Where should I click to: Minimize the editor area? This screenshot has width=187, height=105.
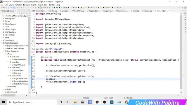[x=180, y=10]
